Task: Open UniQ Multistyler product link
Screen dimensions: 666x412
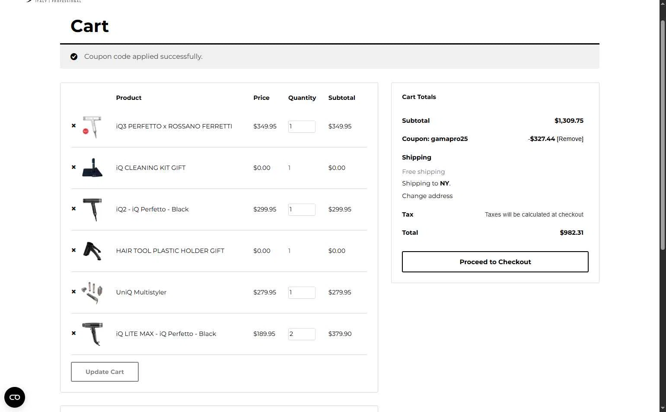Action: click(141, 292)
